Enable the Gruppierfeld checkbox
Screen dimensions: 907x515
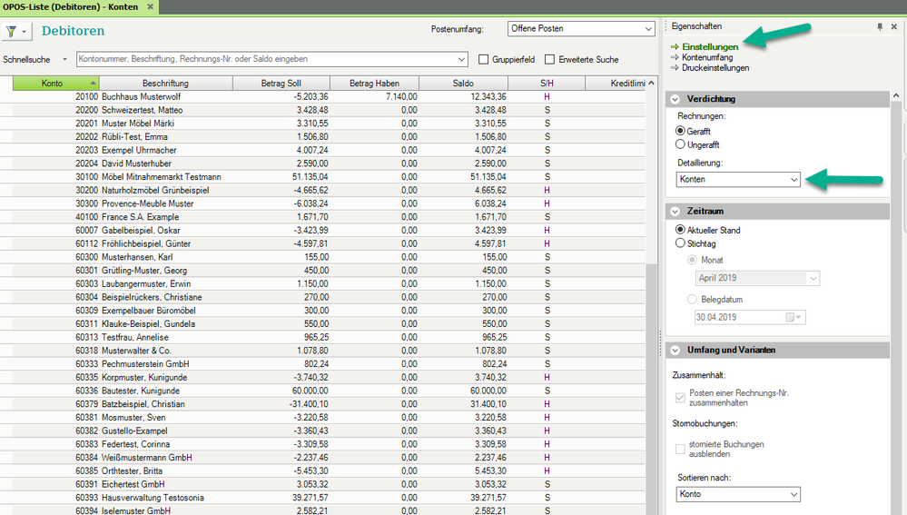coord(485,60)
